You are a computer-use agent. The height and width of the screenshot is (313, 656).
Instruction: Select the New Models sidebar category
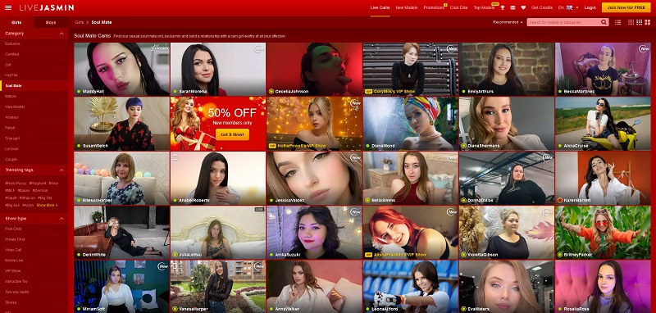click(15, 107)
